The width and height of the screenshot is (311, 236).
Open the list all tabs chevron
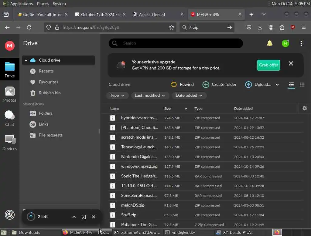point(263,15)
